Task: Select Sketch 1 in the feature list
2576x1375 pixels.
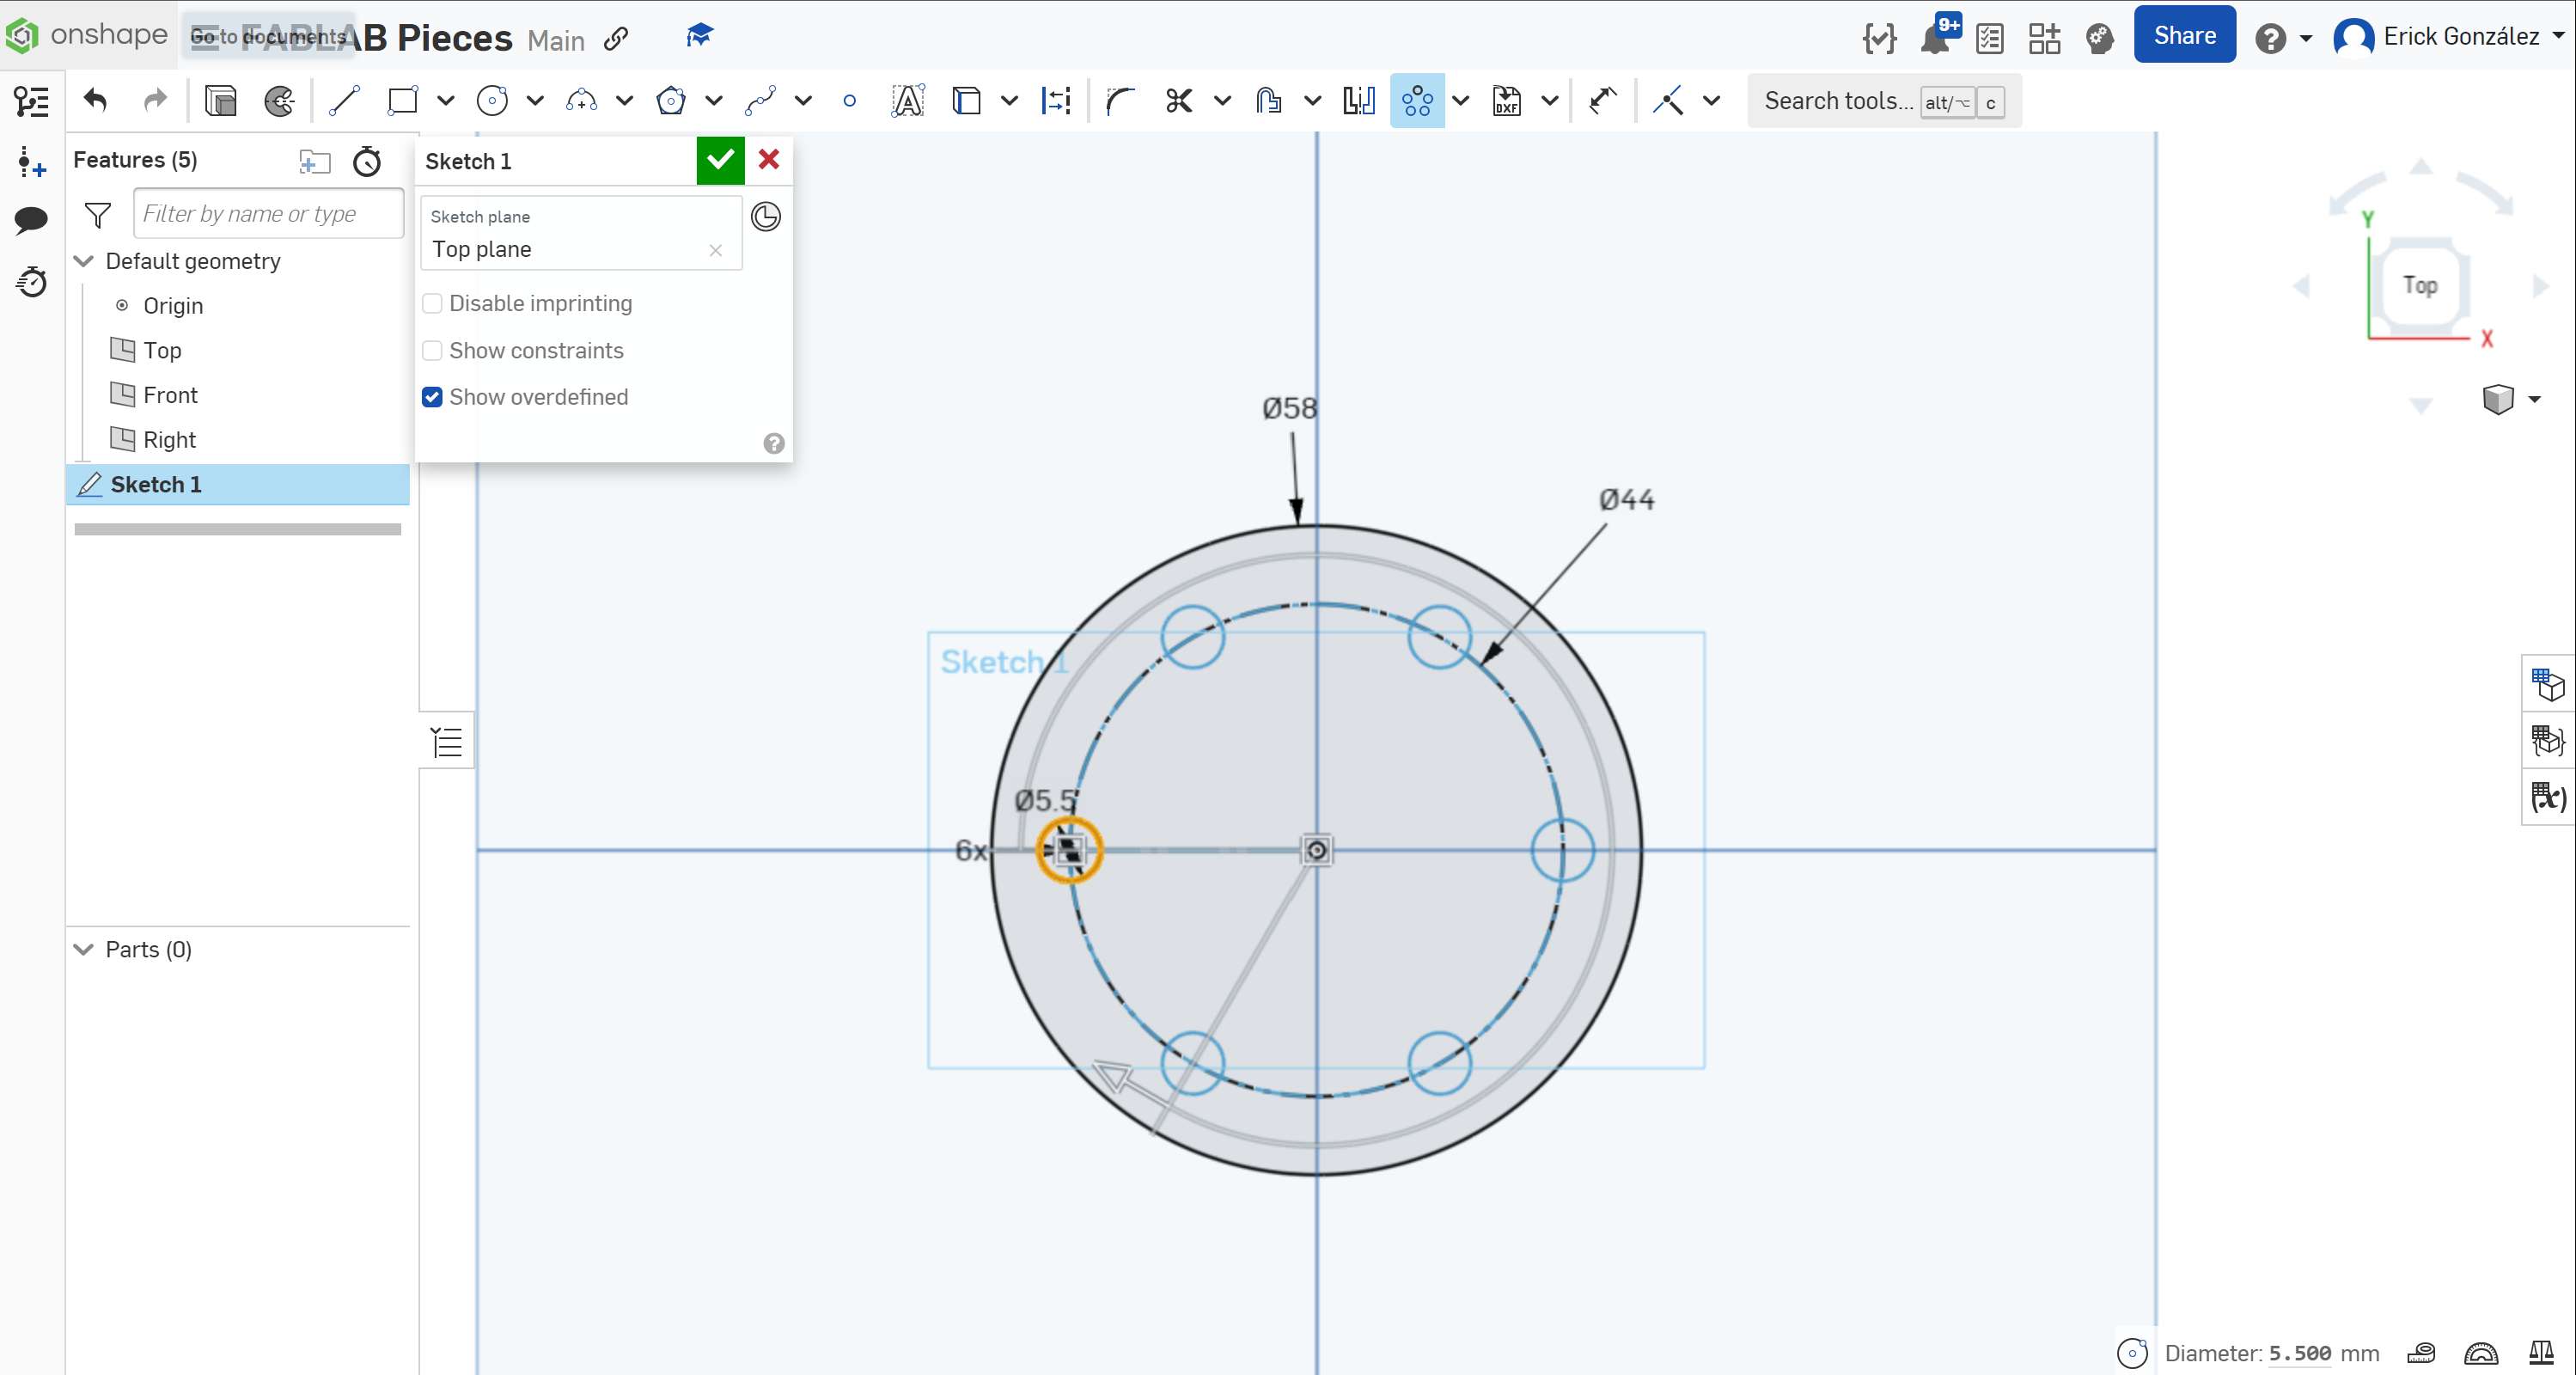Action: [x=156, y=485]
